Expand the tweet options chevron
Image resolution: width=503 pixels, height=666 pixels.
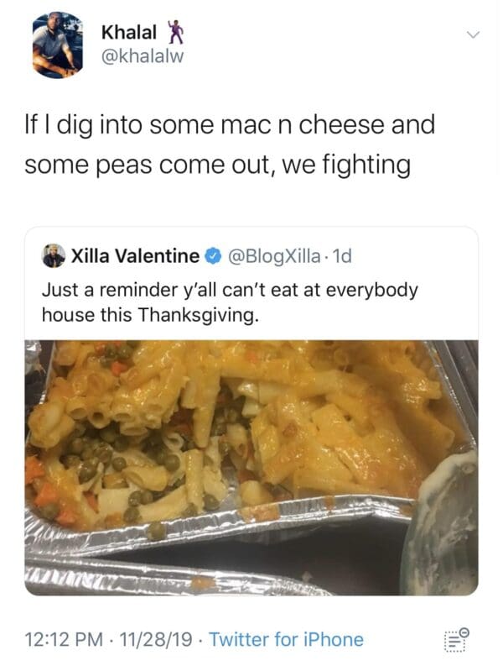tap(473, 34)
